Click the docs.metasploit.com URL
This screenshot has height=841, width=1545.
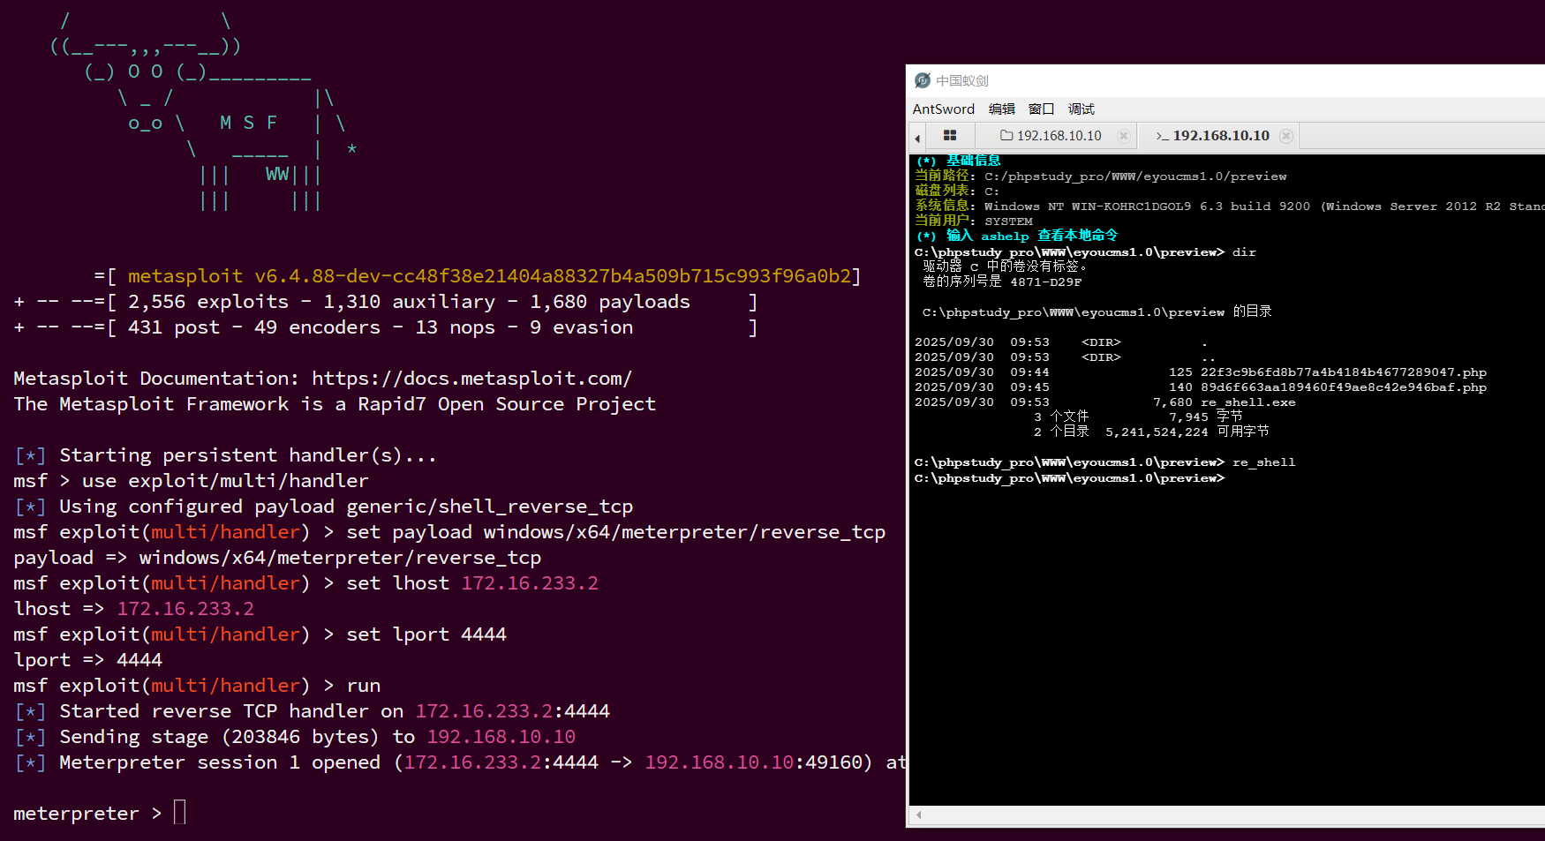[471, 378]
